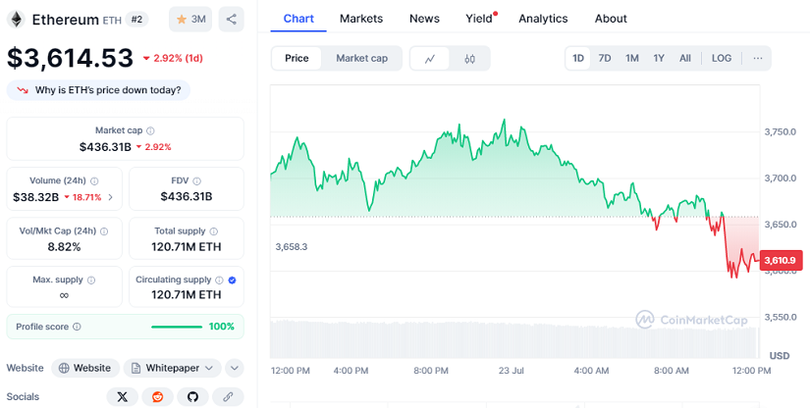Click the $38.32B volume value

click(x=35, y=197)
